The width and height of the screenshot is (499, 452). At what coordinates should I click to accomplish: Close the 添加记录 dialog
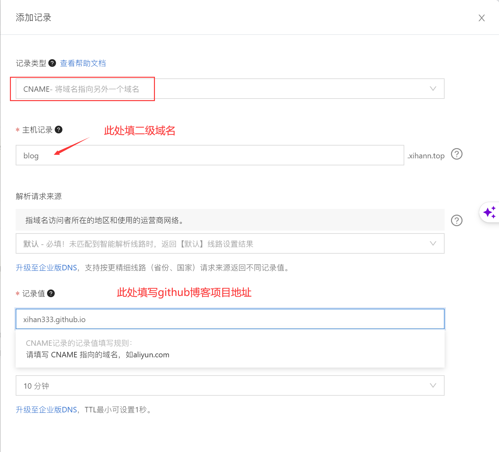point(481,18)
